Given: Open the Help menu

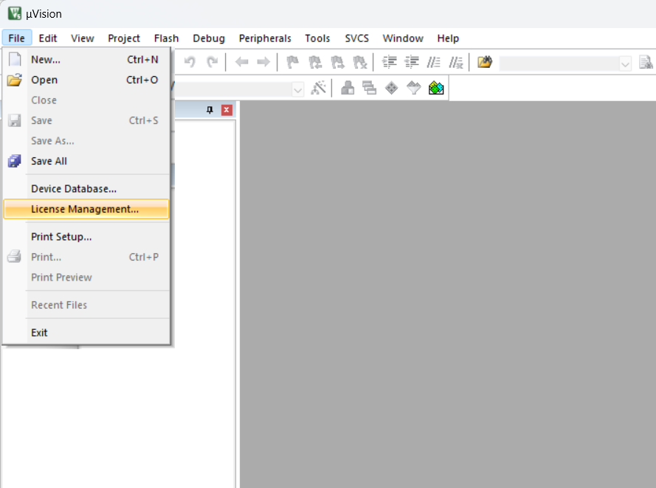Looking at the screenshot, I should [x=448, y=38].
